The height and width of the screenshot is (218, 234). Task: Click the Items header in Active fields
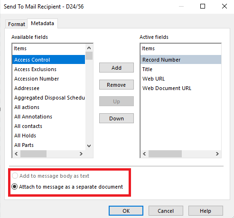(x=181, y=48)
